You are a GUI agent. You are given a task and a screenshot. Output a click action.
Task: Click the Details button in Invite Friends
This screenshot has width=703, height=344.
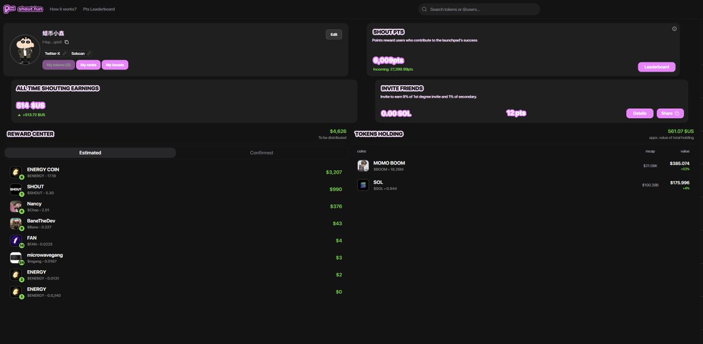point(640,113)
